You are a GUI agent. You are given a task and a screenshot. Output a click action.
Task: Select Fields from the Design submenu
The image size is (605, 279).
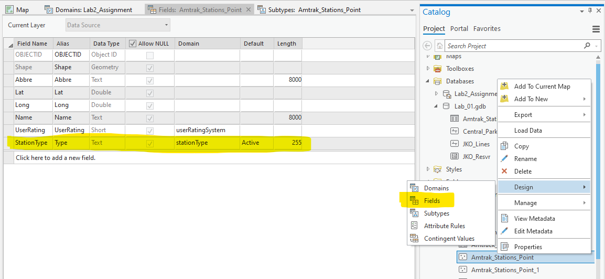432,201
